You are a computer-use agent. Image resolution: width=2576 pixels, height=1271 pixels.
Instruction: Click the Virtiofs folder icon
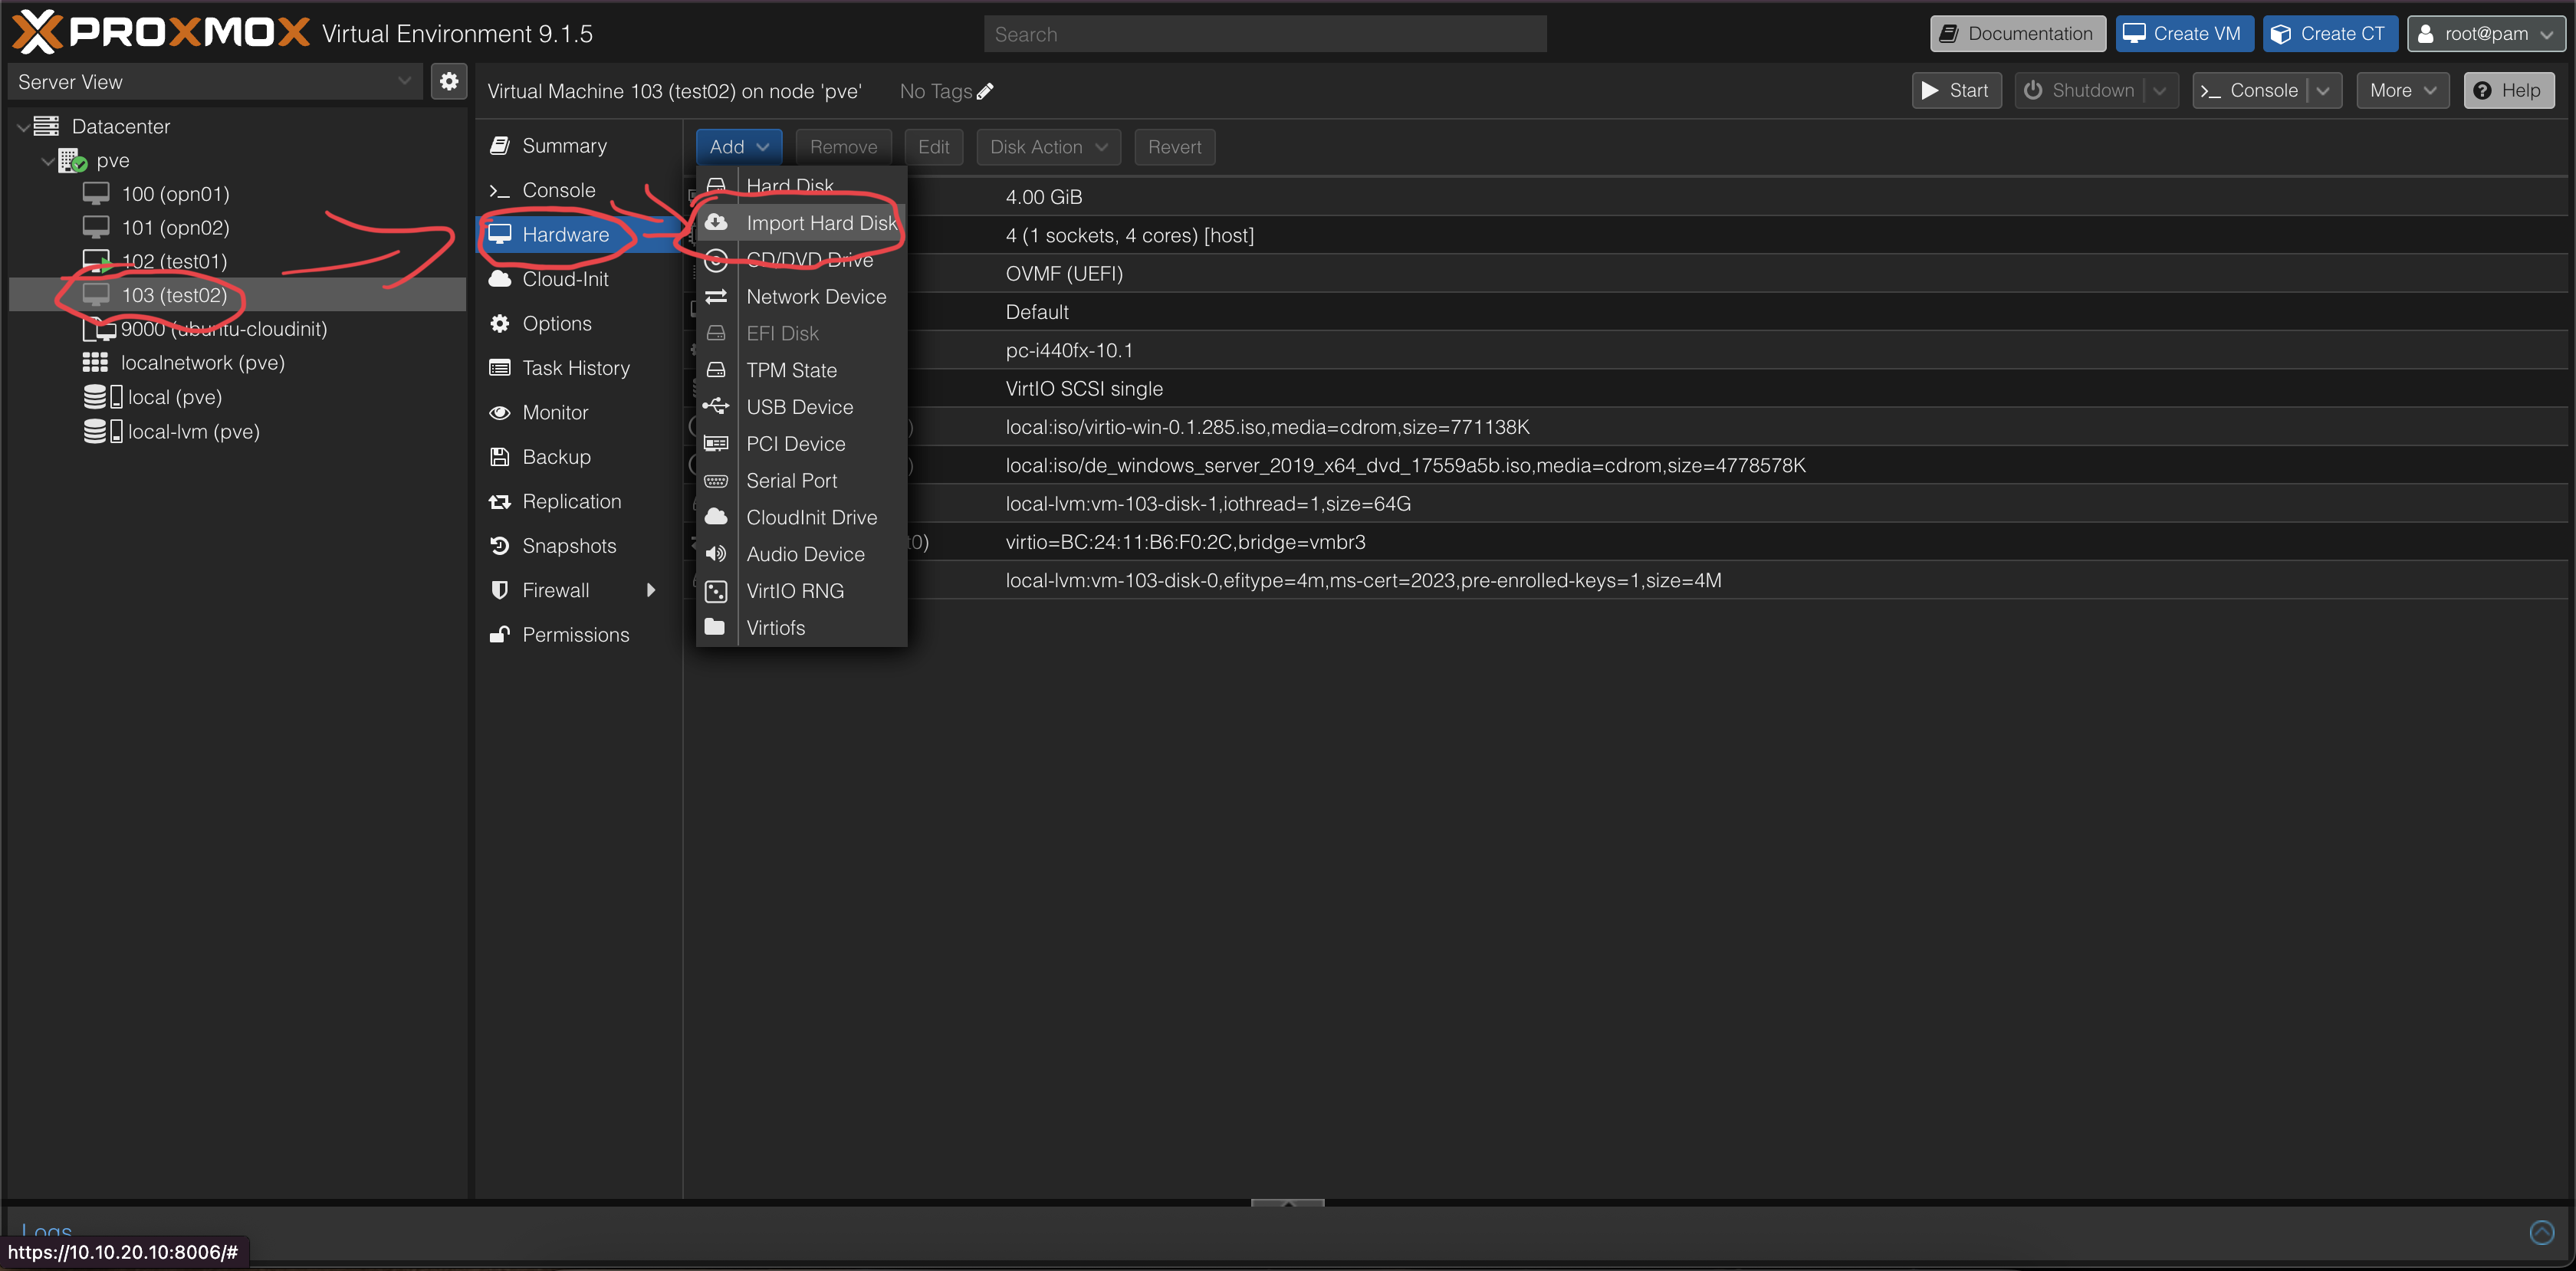click(x=715, y=627)
